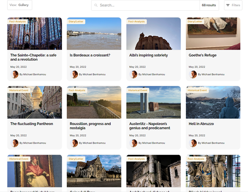Click 'By Michael Benhamou' on Pantheon card
This screenshot has height=192, width=248.
coord(33,143)
